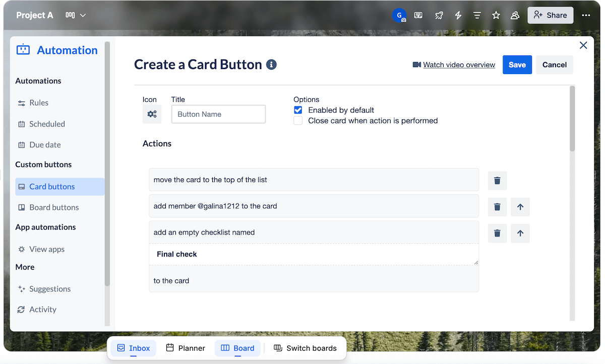
Task: Open Watch video overview link
Action: [458, 65]
